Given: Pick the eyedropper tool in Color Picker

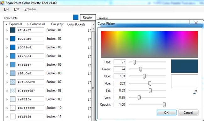Looking at the screenshot, I should [195, 92].
